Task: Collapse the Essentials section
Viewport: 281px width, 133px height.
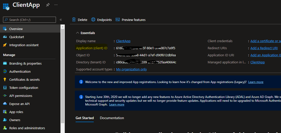Action: pyautogui.click(x=78, y=33)
